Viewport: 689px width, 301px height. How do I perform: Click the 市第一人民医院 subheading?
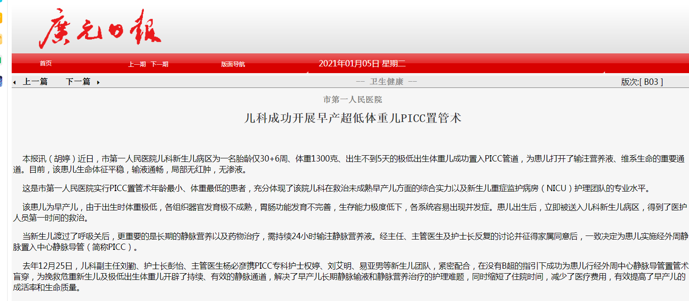click(352, 100)
